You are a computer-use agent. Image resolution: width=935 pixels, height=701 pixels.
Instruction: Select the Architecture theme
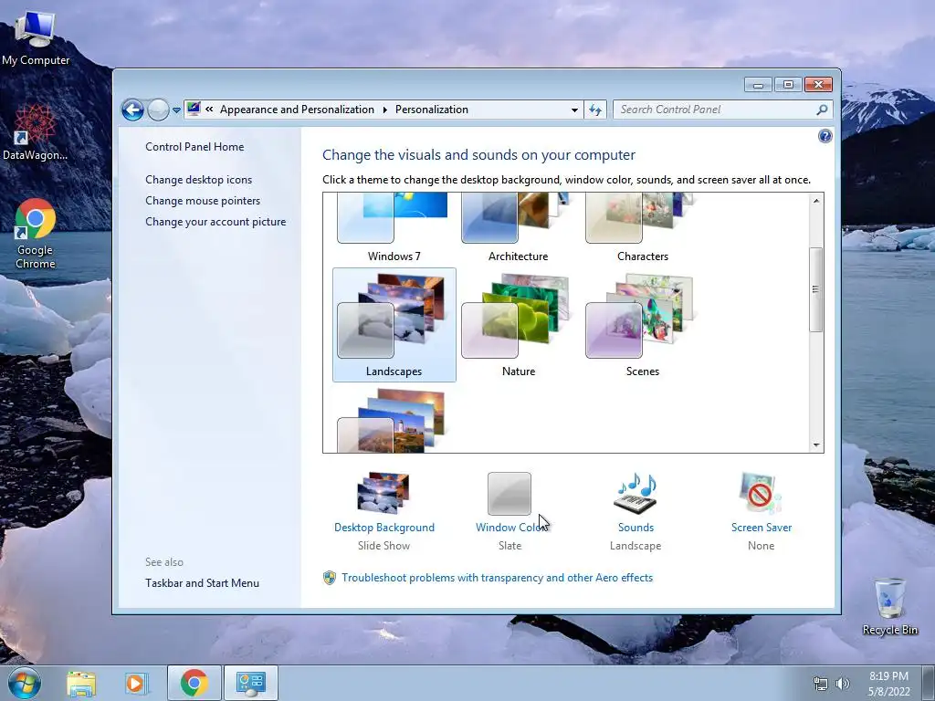coord(518,228)
